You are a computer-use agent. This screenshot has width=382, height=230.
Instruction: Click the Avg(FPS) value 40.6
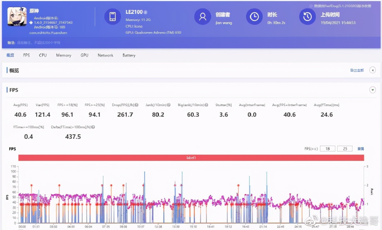click(21, 114)
